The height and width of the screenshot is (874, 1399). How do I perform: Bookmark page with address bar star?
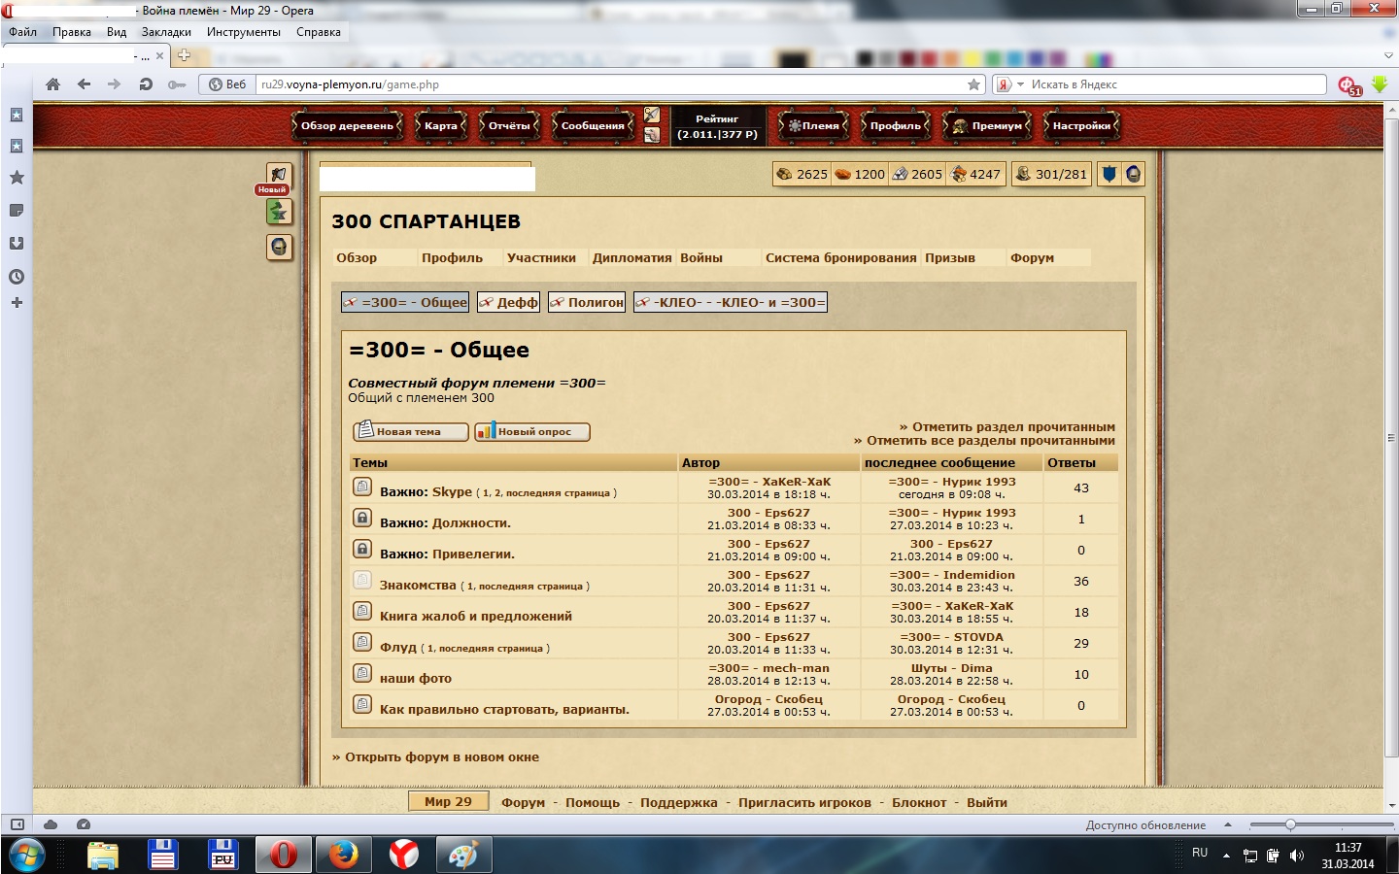[x=973, y=84]
